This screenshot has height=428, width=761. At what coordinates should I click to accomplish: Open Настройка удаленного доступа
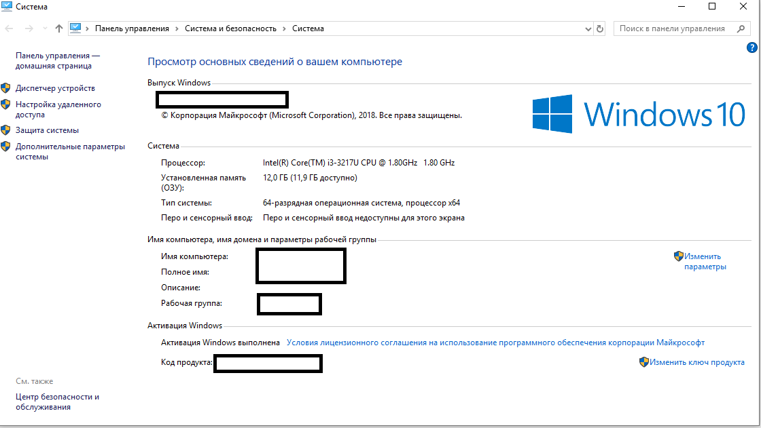tap(58, 110)
